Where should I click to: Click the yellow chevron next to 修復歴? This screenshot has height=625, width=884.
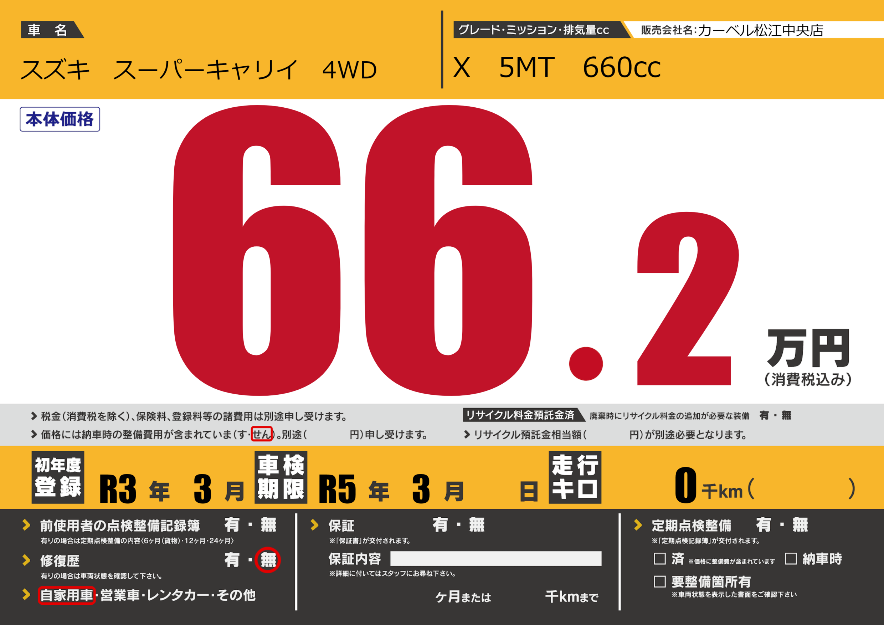tap(26, 560)
